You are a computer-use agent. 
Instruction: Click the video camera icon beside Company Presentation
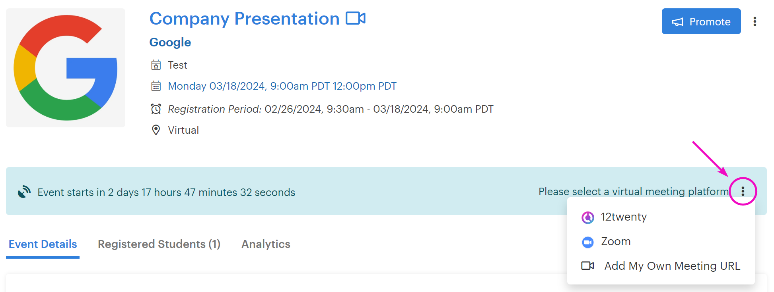click(355, 18)
